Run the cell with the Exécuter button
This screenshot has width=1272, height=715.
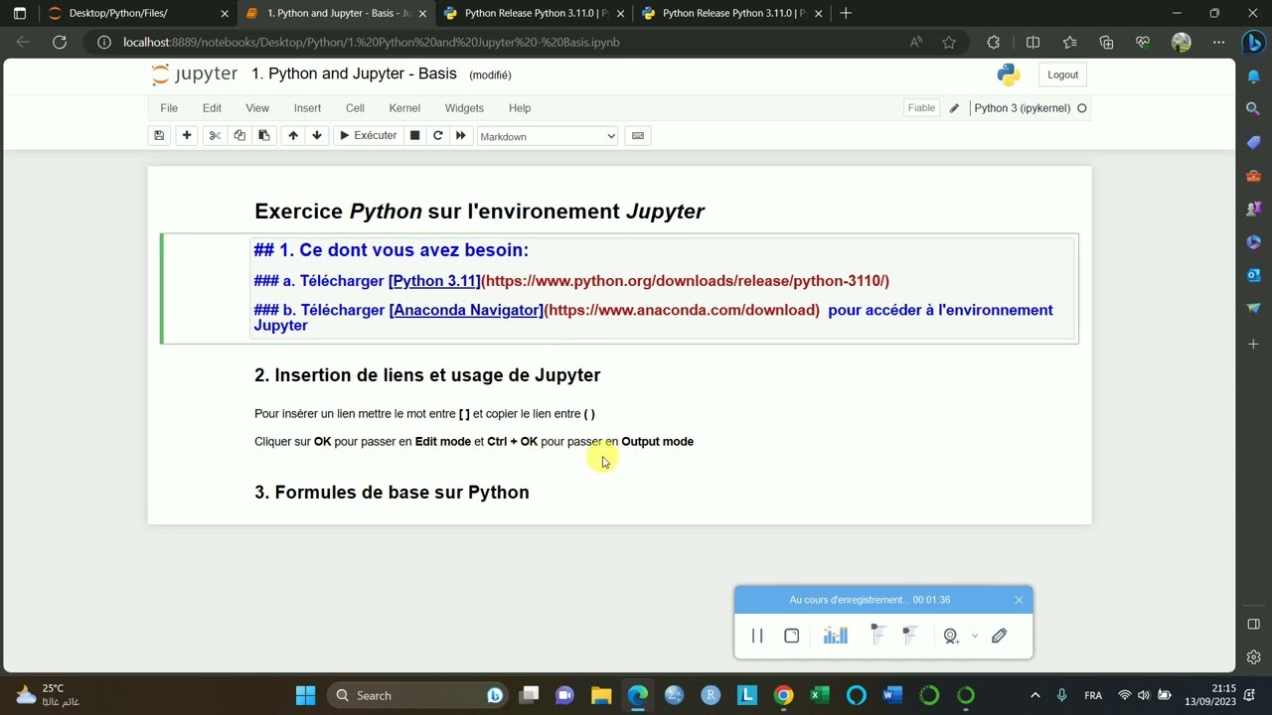(368, 136)
